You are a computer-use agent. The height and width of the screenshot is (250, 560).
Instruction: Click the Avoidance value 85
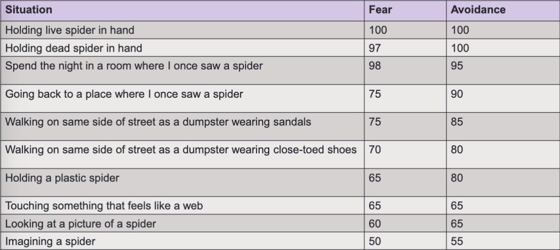(x=457, y=122)
